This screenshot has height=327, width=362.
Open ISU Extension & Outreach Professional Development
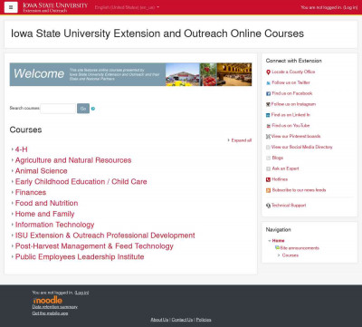click(105, 236)
